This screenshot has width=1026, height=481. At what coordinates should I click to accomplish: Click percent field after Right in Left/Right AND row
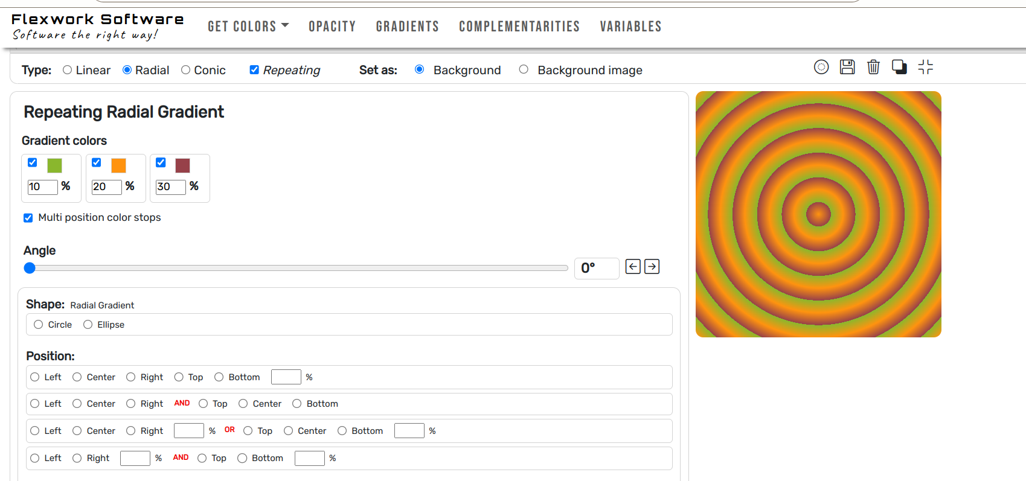135,458
